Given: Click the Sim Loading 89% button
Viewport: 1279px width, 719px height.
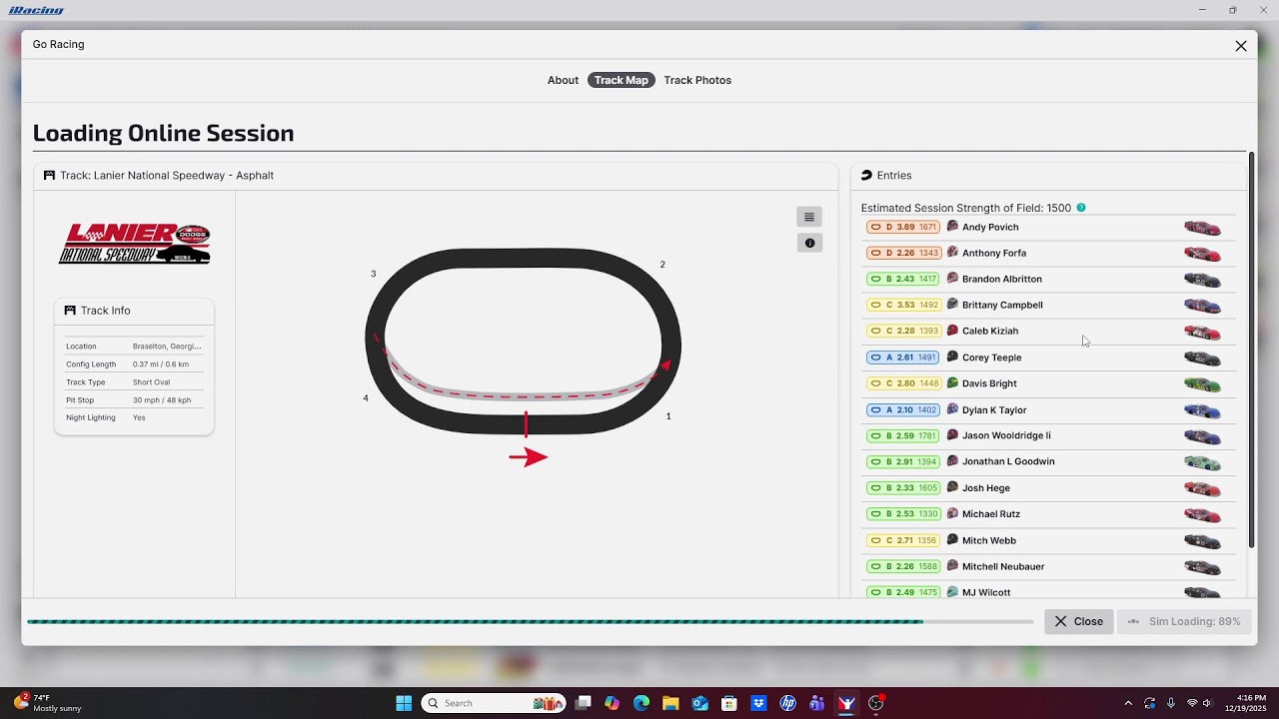Looking at the screenshot, I should coord(1184,621).
